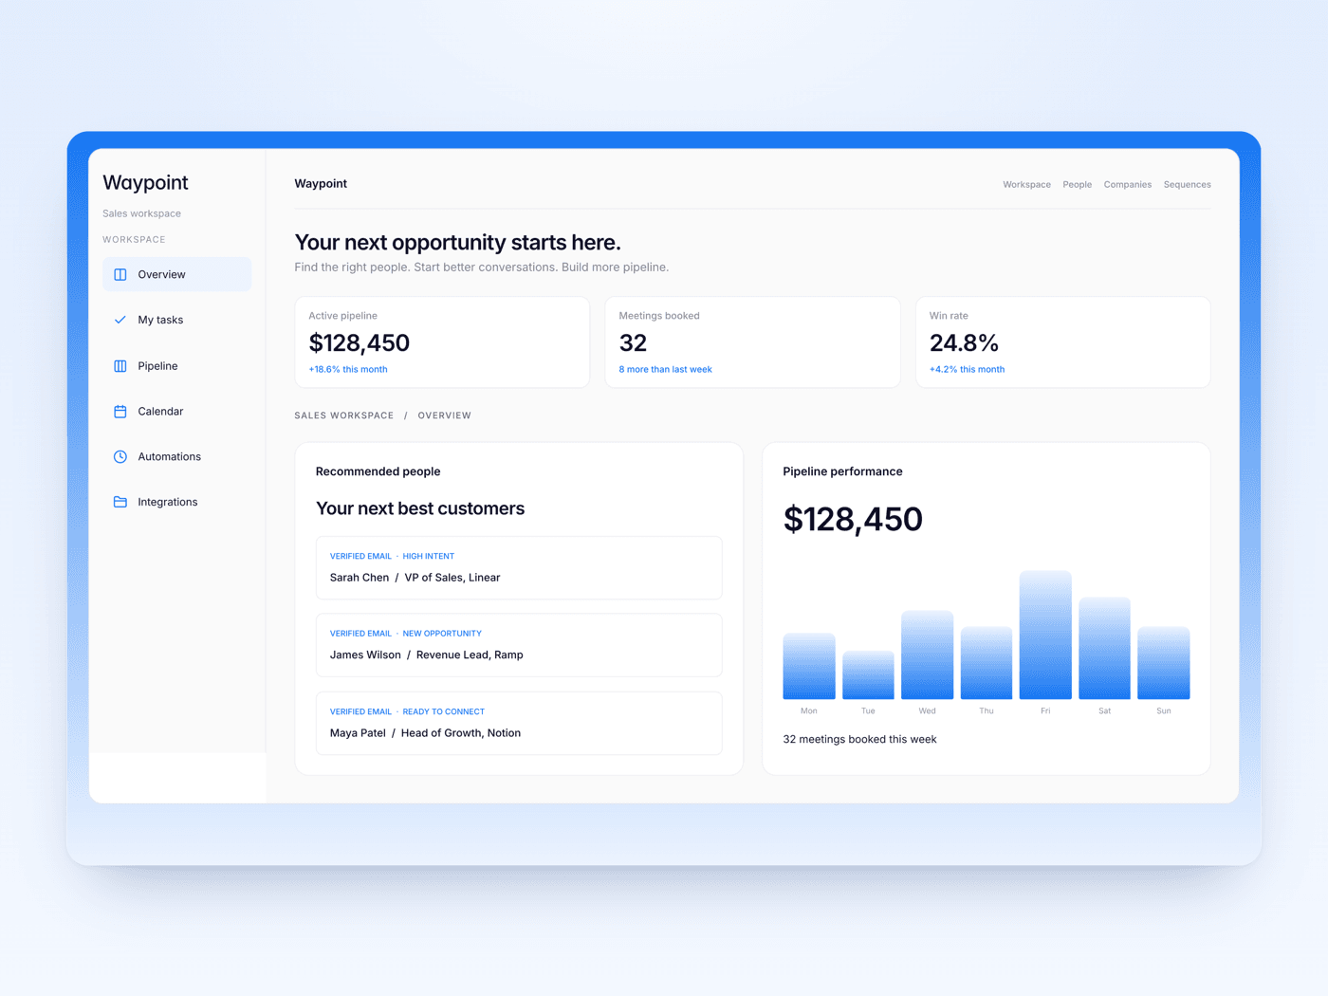Click the SALES WORKSPACE breadcrumb
The height and width of the screenshot is (996, 1328).
pos(343,415)
